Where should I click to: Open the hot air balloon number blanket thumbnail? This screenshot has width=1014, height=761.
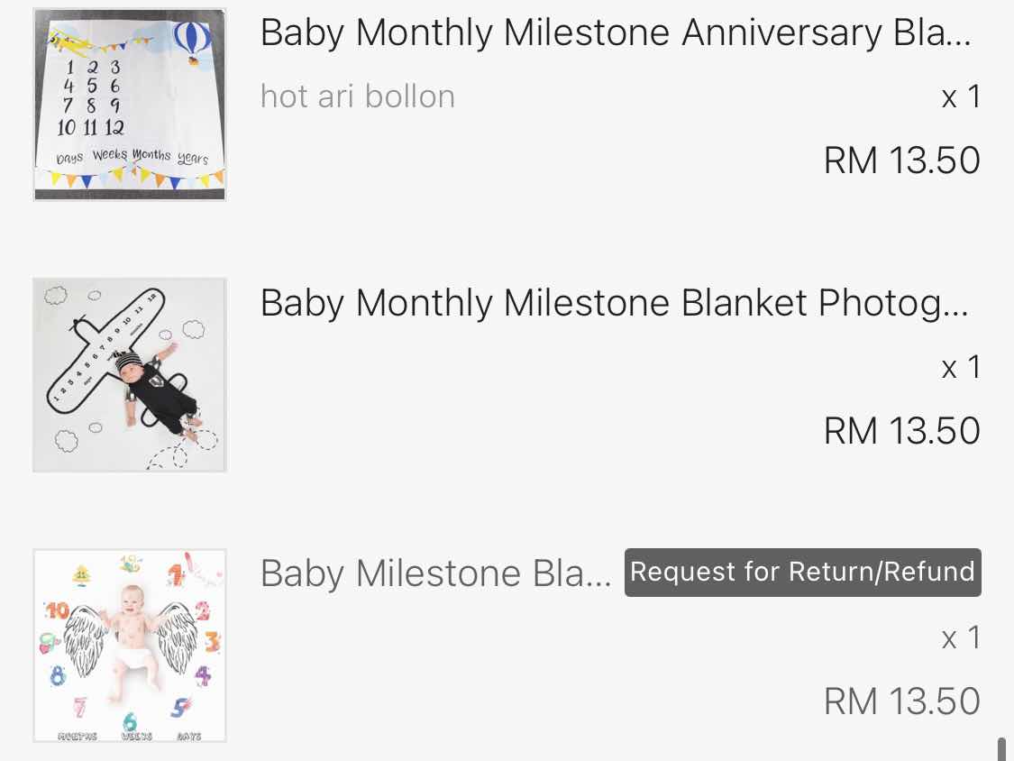[x=129, y=105]
